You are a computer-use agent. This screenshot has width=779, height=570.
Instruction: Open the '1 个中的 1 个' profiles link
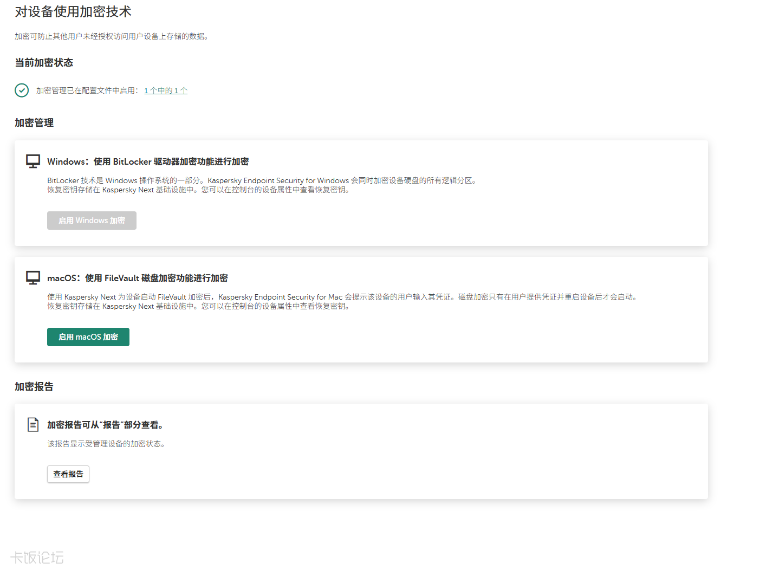[166, 90]
